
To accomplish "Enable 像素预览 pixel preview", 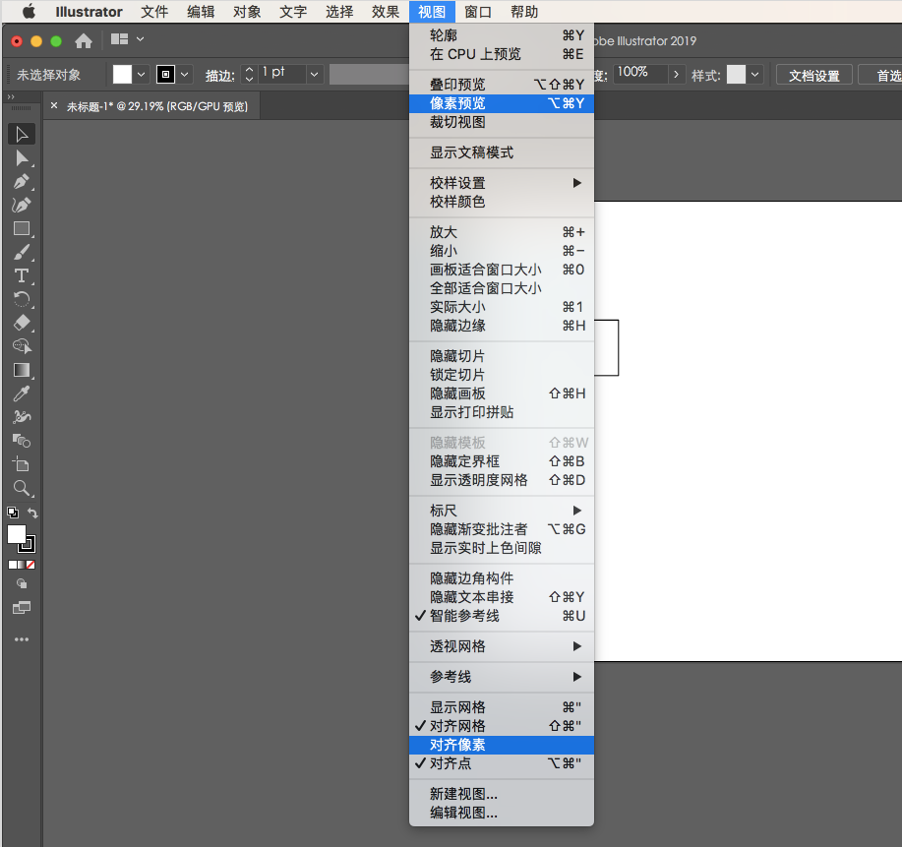I will tap(502, 103).
